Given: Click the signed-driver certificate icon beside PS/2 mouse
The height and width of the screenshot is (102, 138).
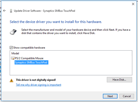Looking at the screenshot, I should click(x=13, y=58).
